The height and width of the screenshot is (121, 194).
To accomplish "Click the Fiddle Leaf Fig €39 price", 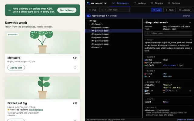I will pyautogui.click(x=75, y=103).
